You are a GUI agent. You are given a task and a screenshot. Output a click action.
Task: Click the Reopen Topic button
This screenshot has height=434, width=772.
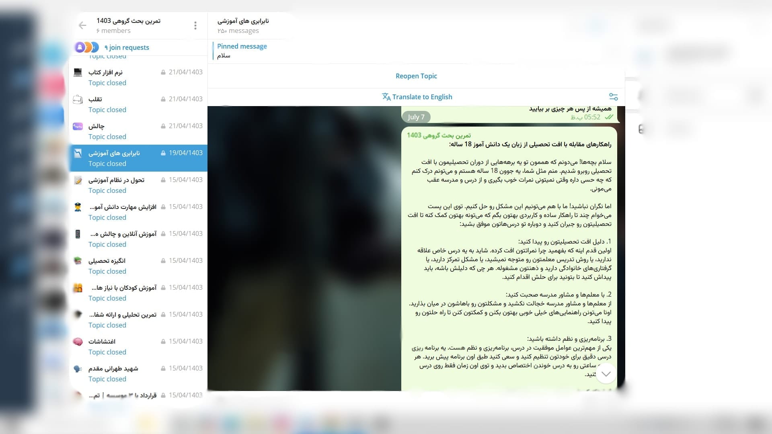tap(416, 76)
